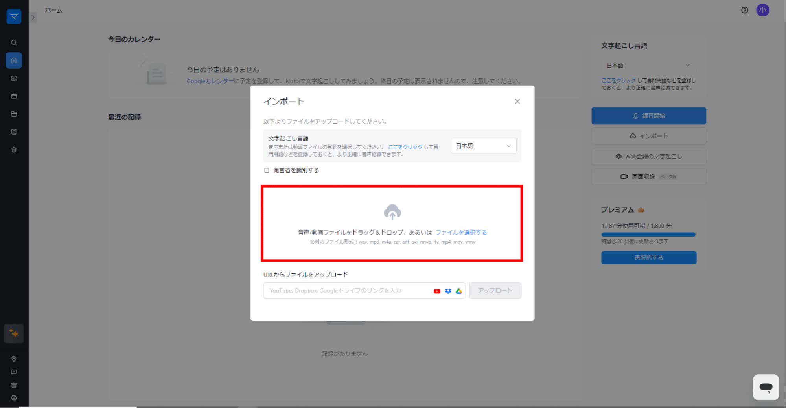This screenshot has height=408, width=786.
Task: Open the settings gear icon in the sidebar
Action: click(14, 398)
